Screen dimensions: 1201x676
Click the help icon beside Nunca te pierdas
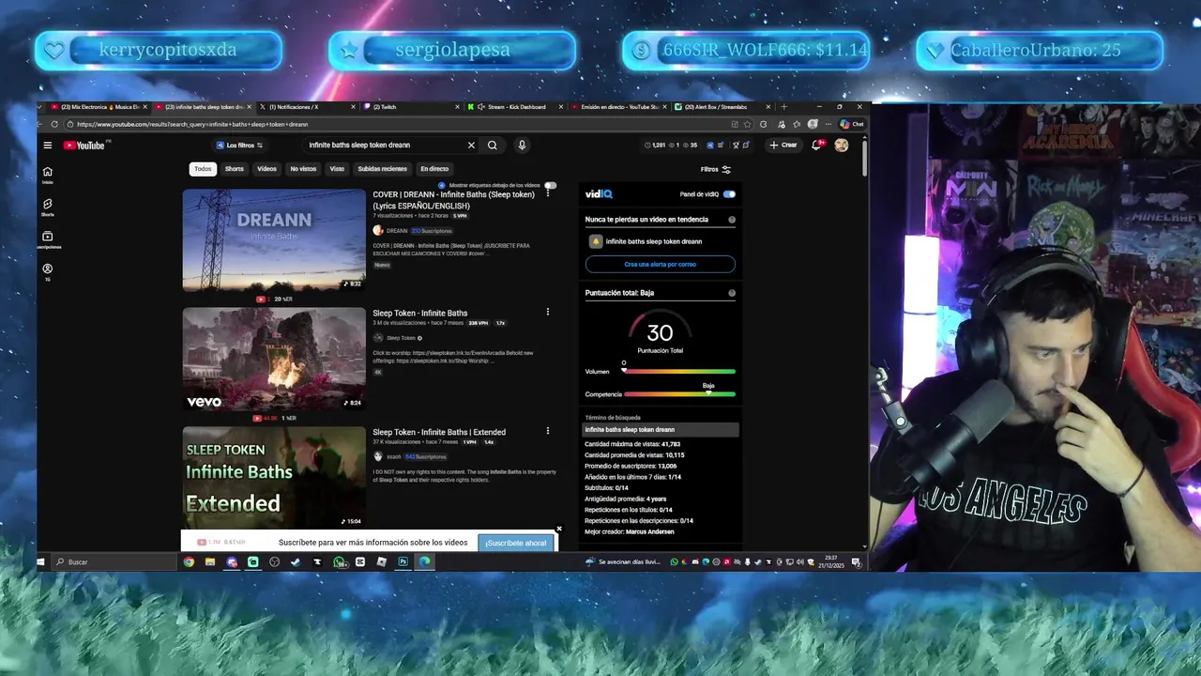(732, 220)
